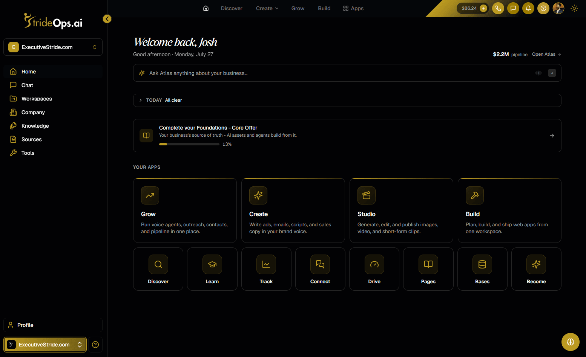
Task: Click the home icon in top navigation
Action: (x=206, y=8)
